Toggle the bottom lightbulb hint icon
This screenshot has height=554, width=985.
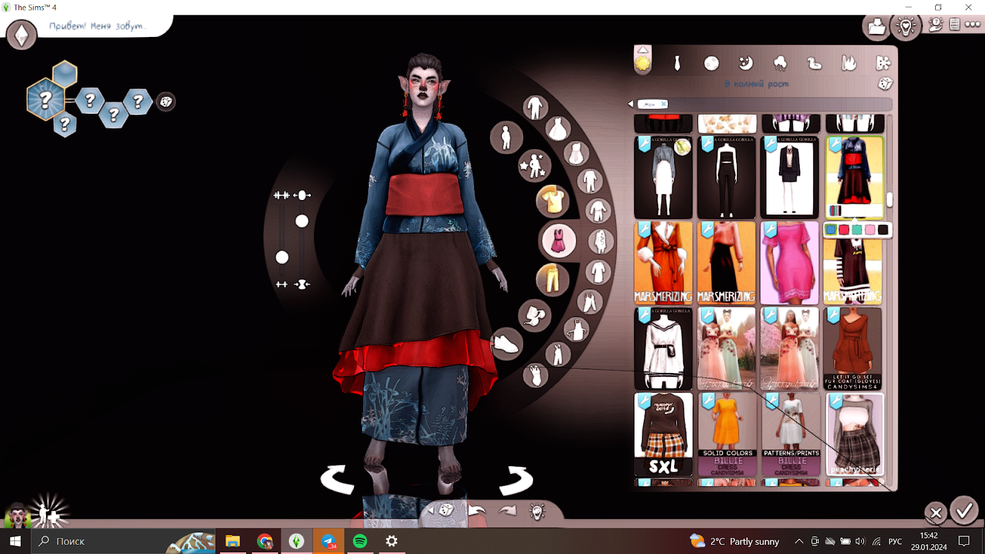[x=537, y=511]
